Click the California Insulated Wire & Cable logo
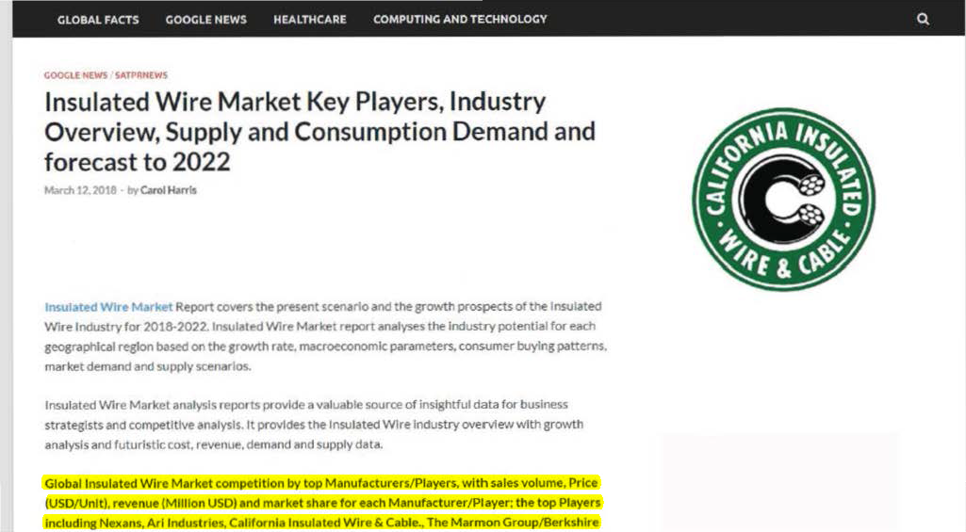Screen dimensions: 966x532 coord(784,200)
